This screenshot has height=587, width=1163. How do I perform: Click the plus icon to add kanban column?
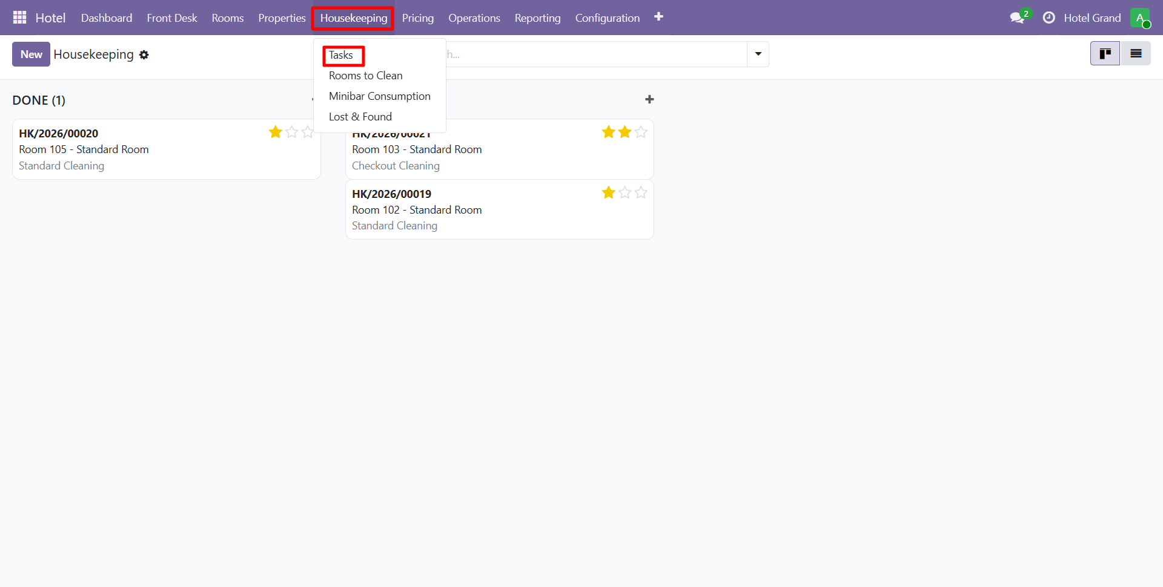pos(649,99)
